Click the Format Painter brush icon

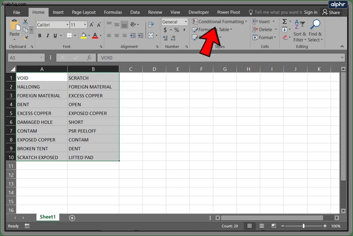pyautogui.click(x=26, y=38)
